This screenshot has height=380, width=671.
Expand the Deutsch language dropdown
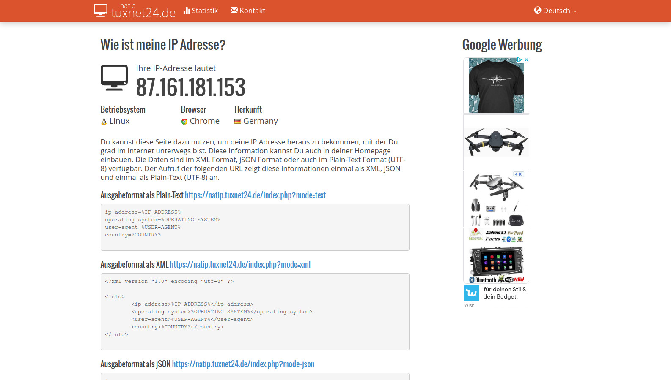(x=555, y=11)
